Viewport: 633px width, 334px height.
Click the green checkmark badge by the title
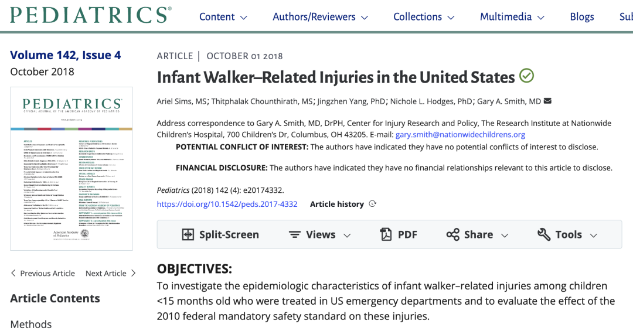coord(526,76)
